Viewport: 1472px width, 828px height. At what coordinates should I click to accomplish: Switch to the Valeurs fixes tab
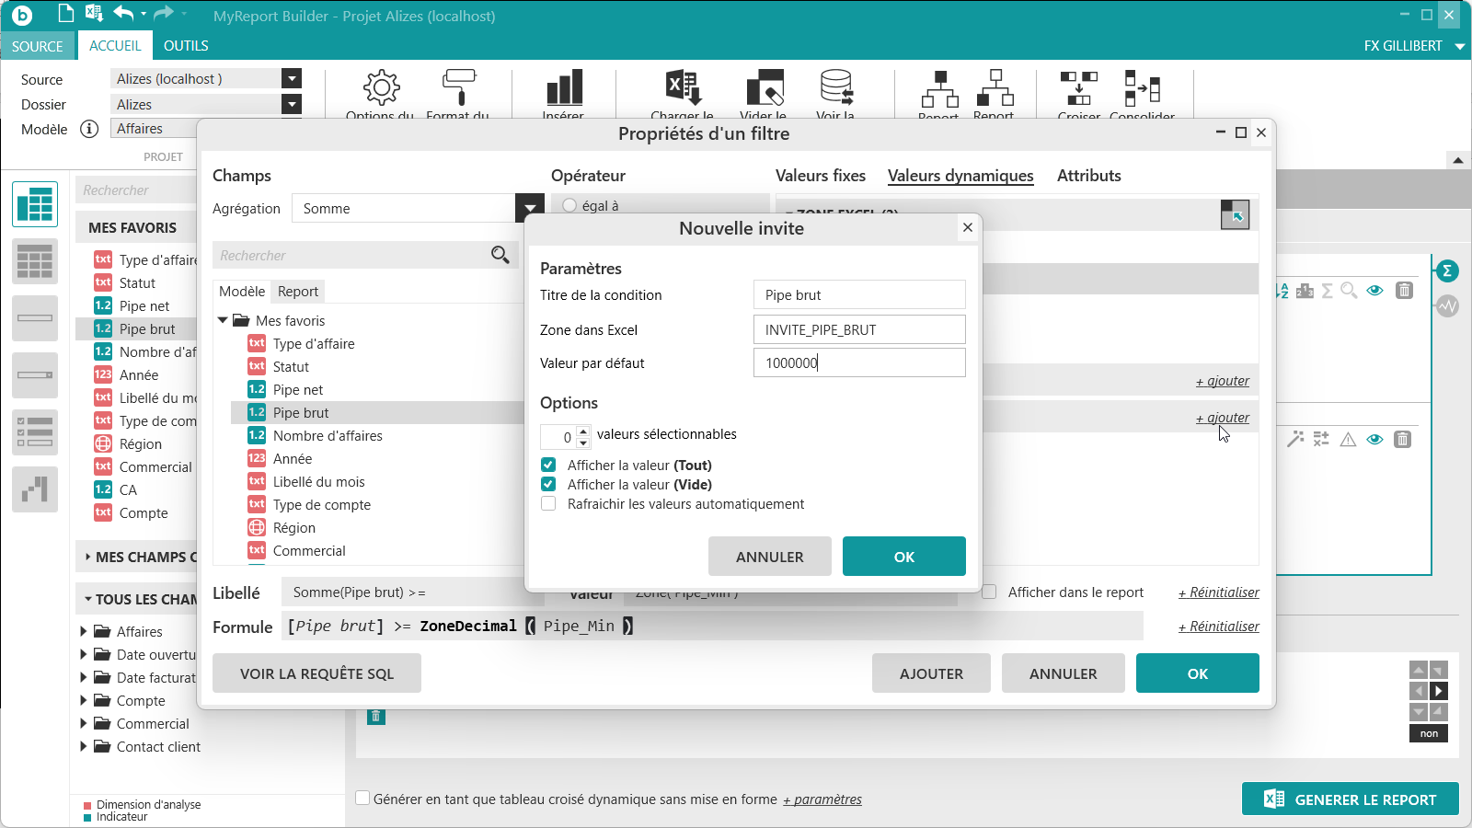(x=820, y=176)
